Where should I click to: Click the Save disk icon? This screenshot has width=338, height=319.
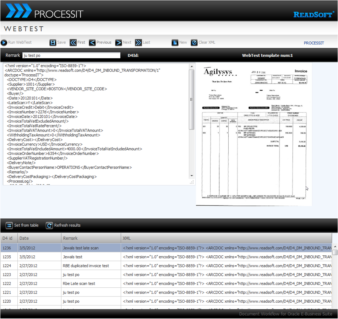tap(53, 43)
